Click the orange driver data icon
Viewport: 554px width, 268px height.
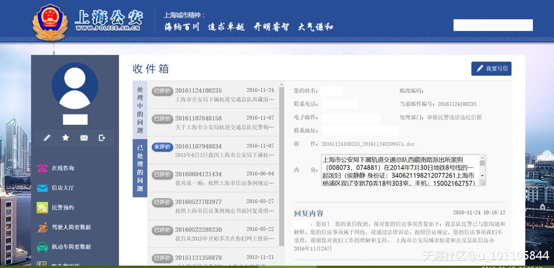pyautogui.click(x=43, y=227)
